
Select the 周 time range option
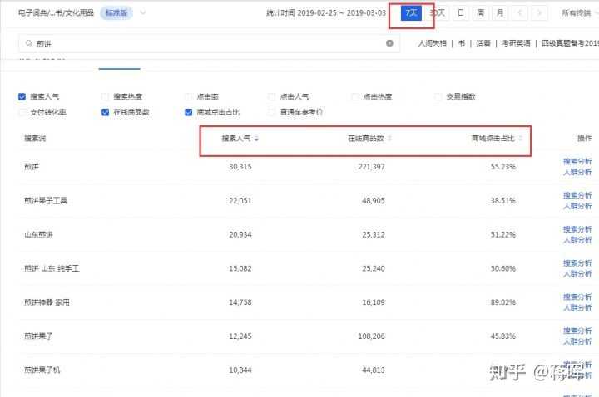[480, 13]
